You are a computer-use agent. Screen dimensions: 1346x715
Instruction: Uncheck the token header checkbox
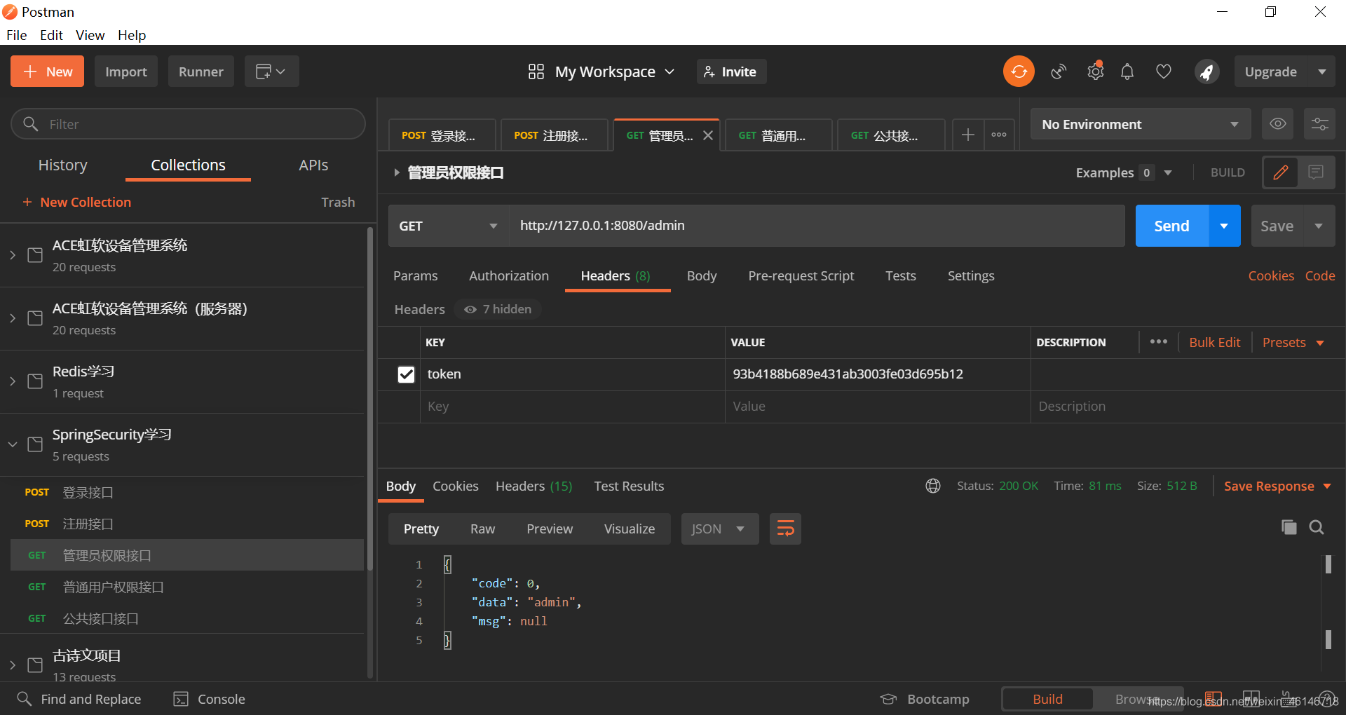point(406,374)
